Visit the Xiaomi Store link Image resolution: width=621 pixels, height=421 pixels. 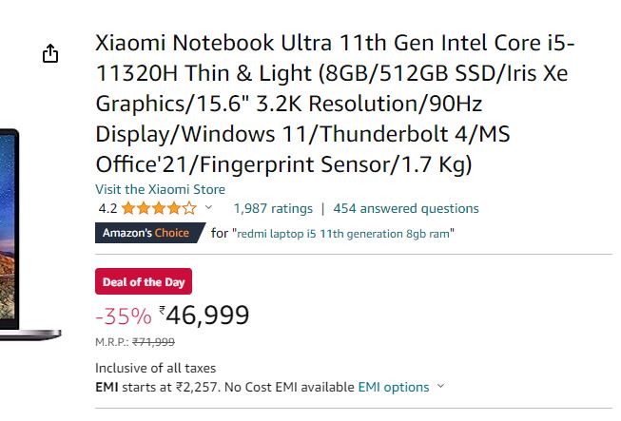[160, 189]
